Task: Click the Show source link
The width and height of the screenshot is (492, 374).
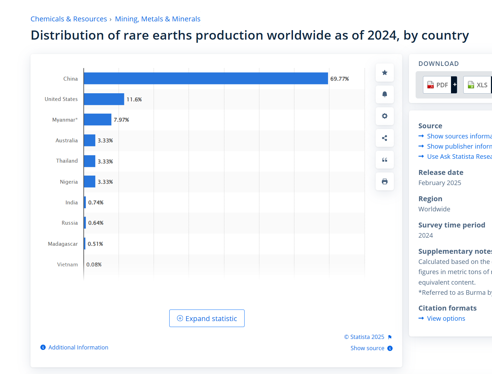Action: point(367,348)
